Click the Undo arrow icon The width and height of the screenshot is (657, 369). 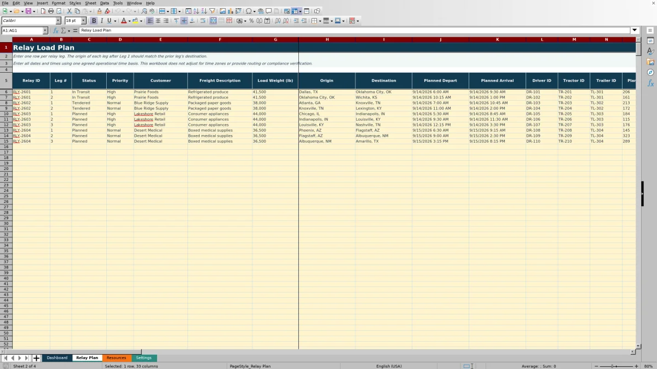(x=118, y=11)
